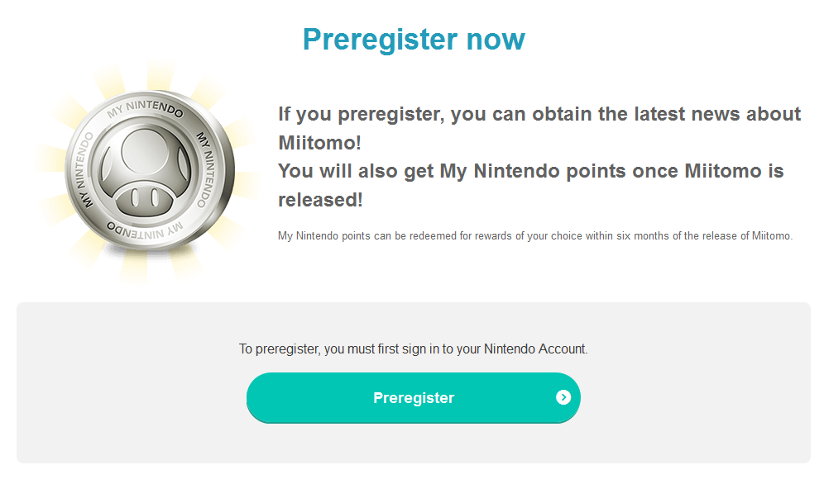
Task: Click the mushroom emblem in the coin's center
Action: [x=145, y=170]
